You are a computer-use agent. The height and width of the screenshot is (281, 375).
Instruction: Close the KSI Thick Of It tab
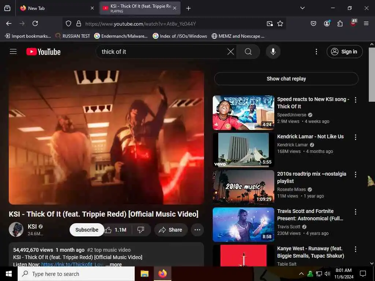(175, 8)
